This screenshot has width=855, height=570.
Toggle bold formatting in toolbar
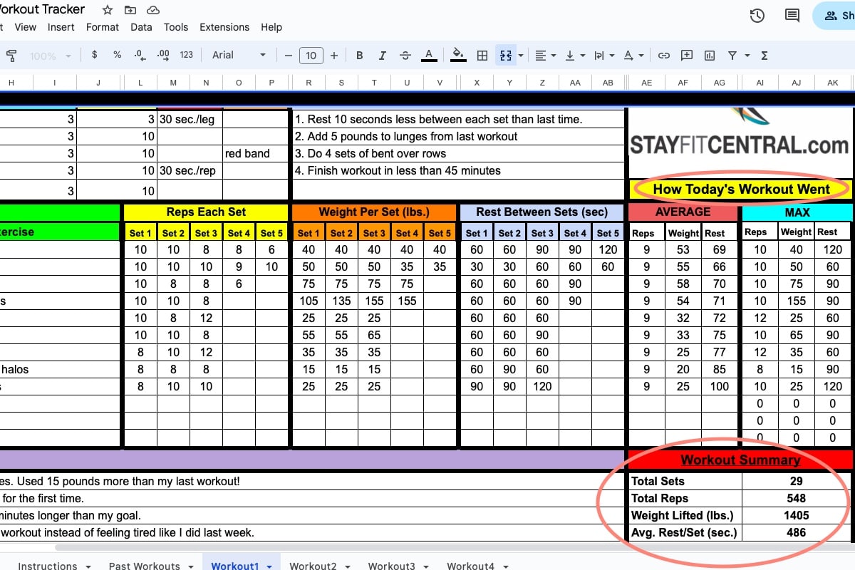[x=359, y=56]
